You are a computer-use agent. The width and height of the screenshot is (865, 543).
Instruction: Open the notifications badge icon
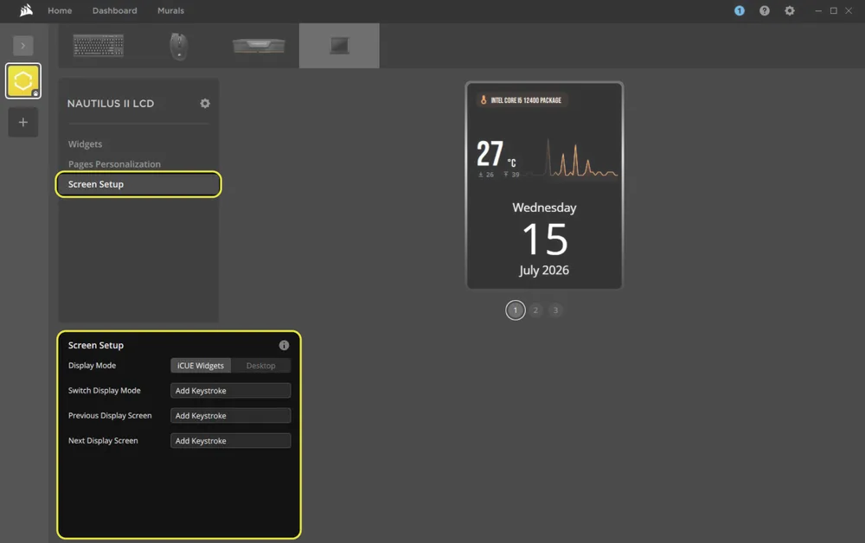click(x=740, y=10)
